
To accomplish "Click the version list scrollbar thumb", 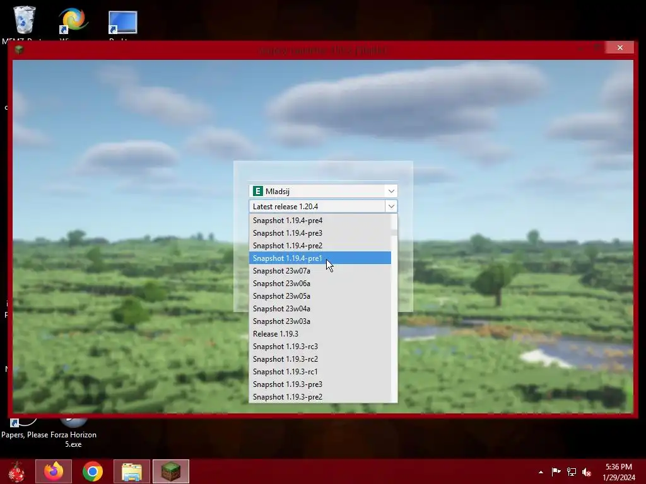I will pyautogui.click(x=394, y=233).
